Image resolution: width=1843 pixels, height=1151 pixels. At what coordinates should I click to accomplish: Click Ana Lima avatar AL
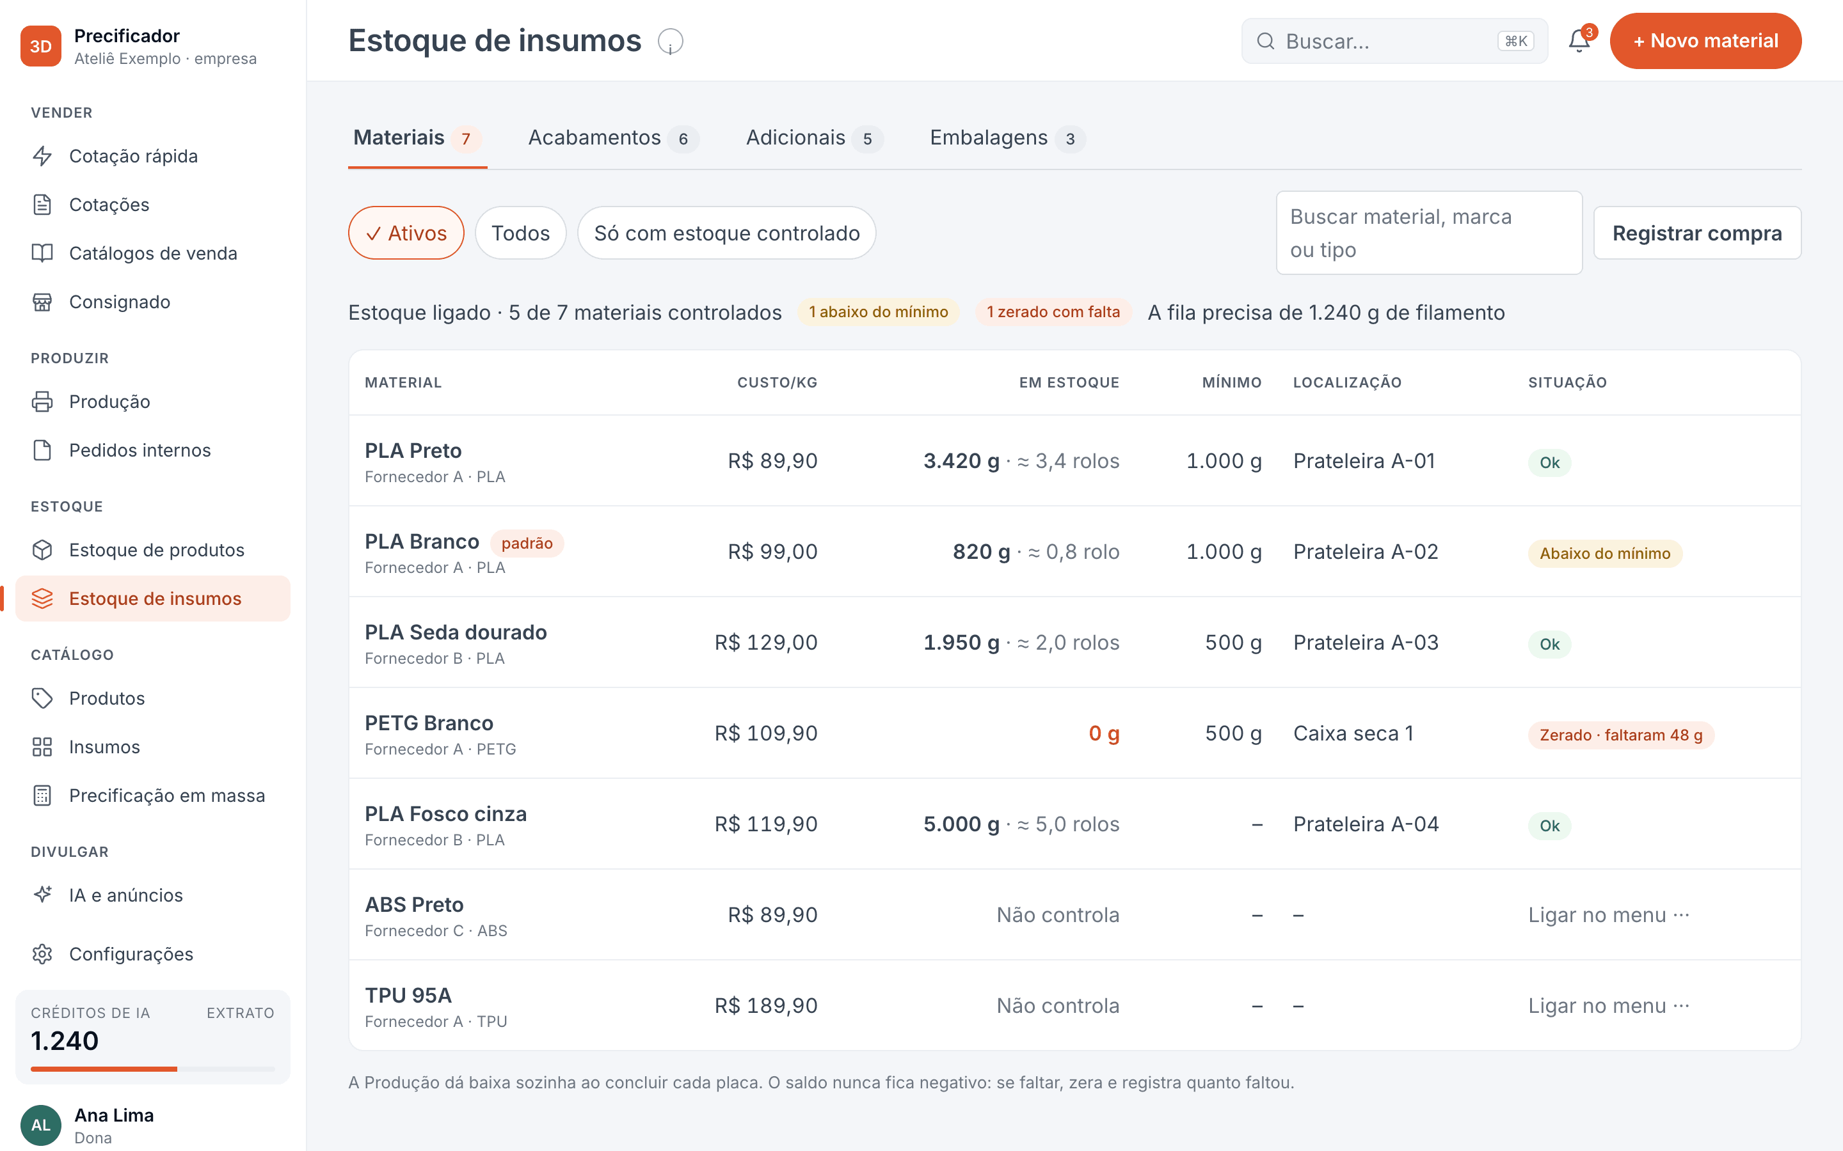tap(40, 1125)
